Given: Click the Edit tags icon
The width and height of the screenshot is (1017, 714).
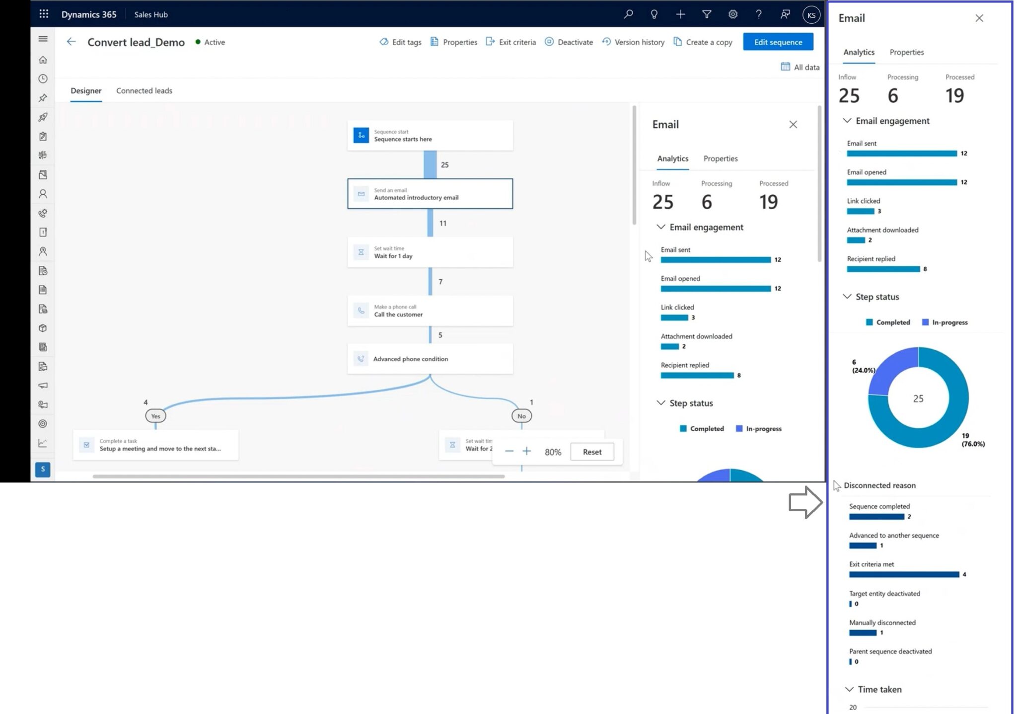Looking at the screenshot, I should click(x=383, y=42).
